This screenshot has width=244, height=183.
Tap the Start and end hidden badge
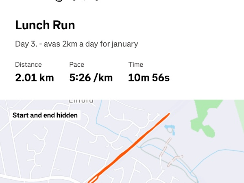(x=45, y=115)
